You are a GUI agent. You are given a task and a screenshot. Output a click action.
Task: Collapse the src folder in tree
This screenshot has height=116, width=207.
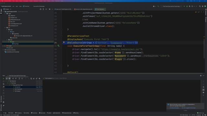click(5, 28)
